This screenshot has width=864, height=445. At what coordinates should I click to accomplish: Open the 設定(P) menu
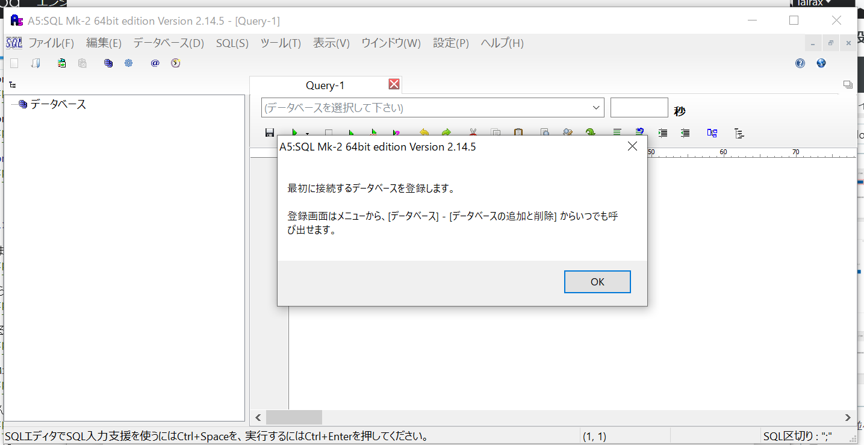point(451,43)
